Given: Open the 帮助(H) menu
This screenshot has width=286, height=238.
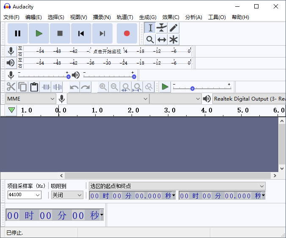Looking at the screenshot, I should point(240,17).
